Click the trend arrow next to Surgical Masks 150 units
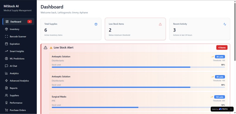The image size is (236, 114). click(212, 97)
